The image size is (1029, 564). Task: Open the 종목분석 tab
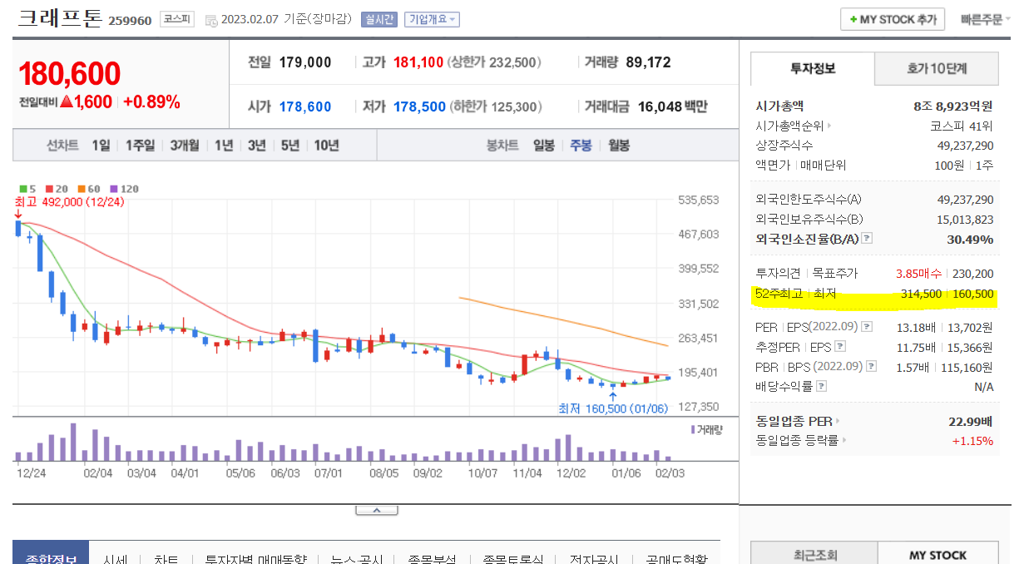click(x=432, y=558)
